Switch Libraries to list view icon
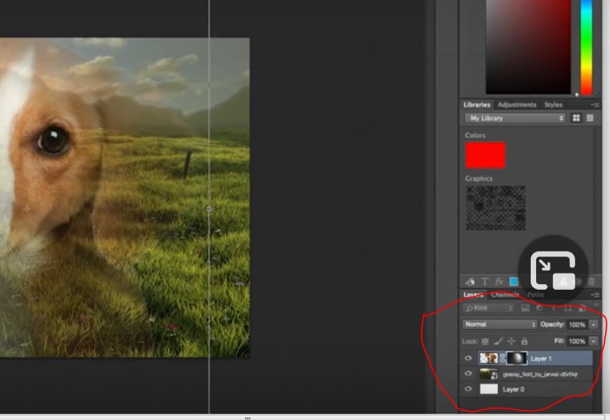Viewport: 610px width, 420px height. [x=590, y=118]
